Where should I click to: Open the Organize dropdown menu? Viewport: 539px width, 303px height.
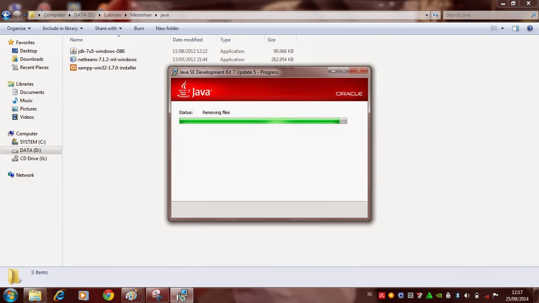point(19,28)
